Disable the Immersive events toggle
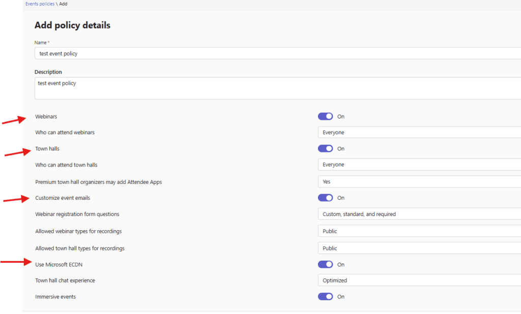521x314 pixels. pos(325,297)
